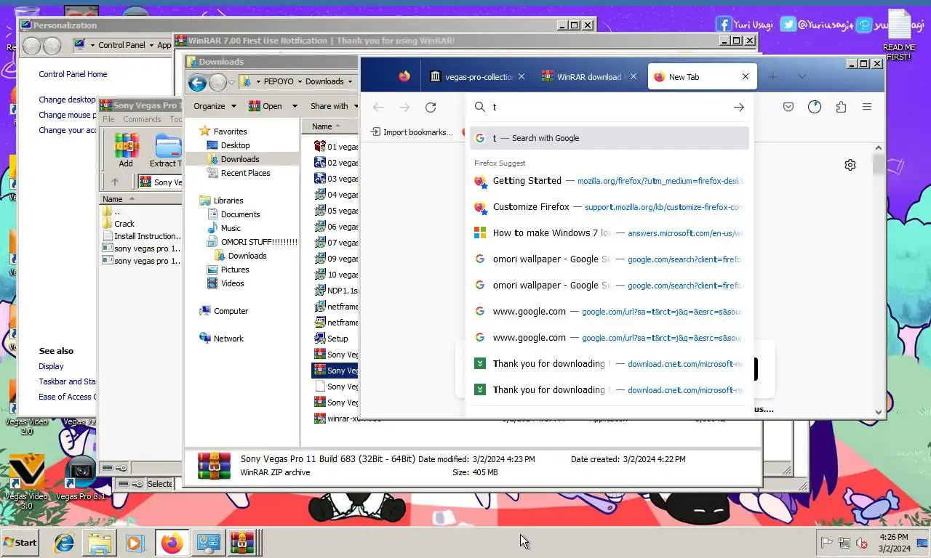Open WinRAR File menu

click(108, 119)
